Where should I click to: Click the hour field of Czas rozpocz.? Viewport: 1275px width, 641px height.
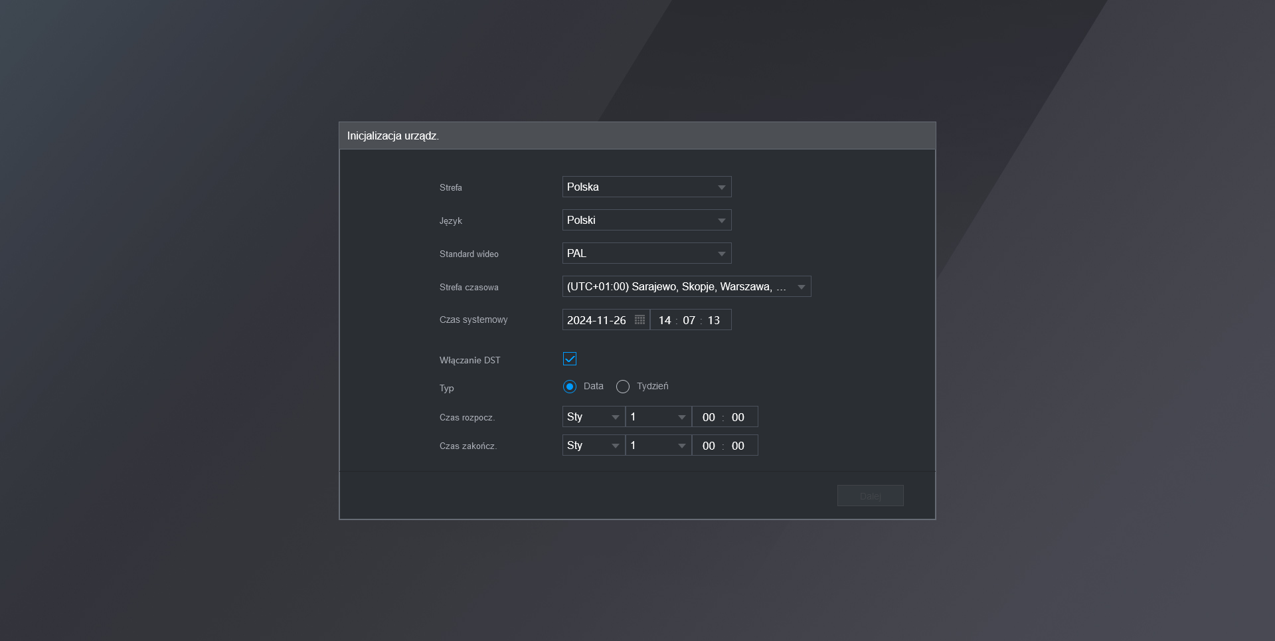pos(709,417)
